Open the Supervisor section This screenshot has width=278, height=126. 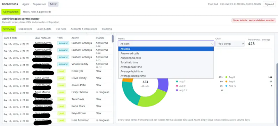[x=39, y=4]
